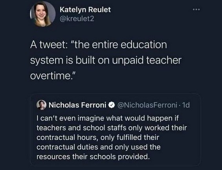222x170 pixels.
Task: Click 'teachers and school staffs only worked their'
Action: click(112, 128)
